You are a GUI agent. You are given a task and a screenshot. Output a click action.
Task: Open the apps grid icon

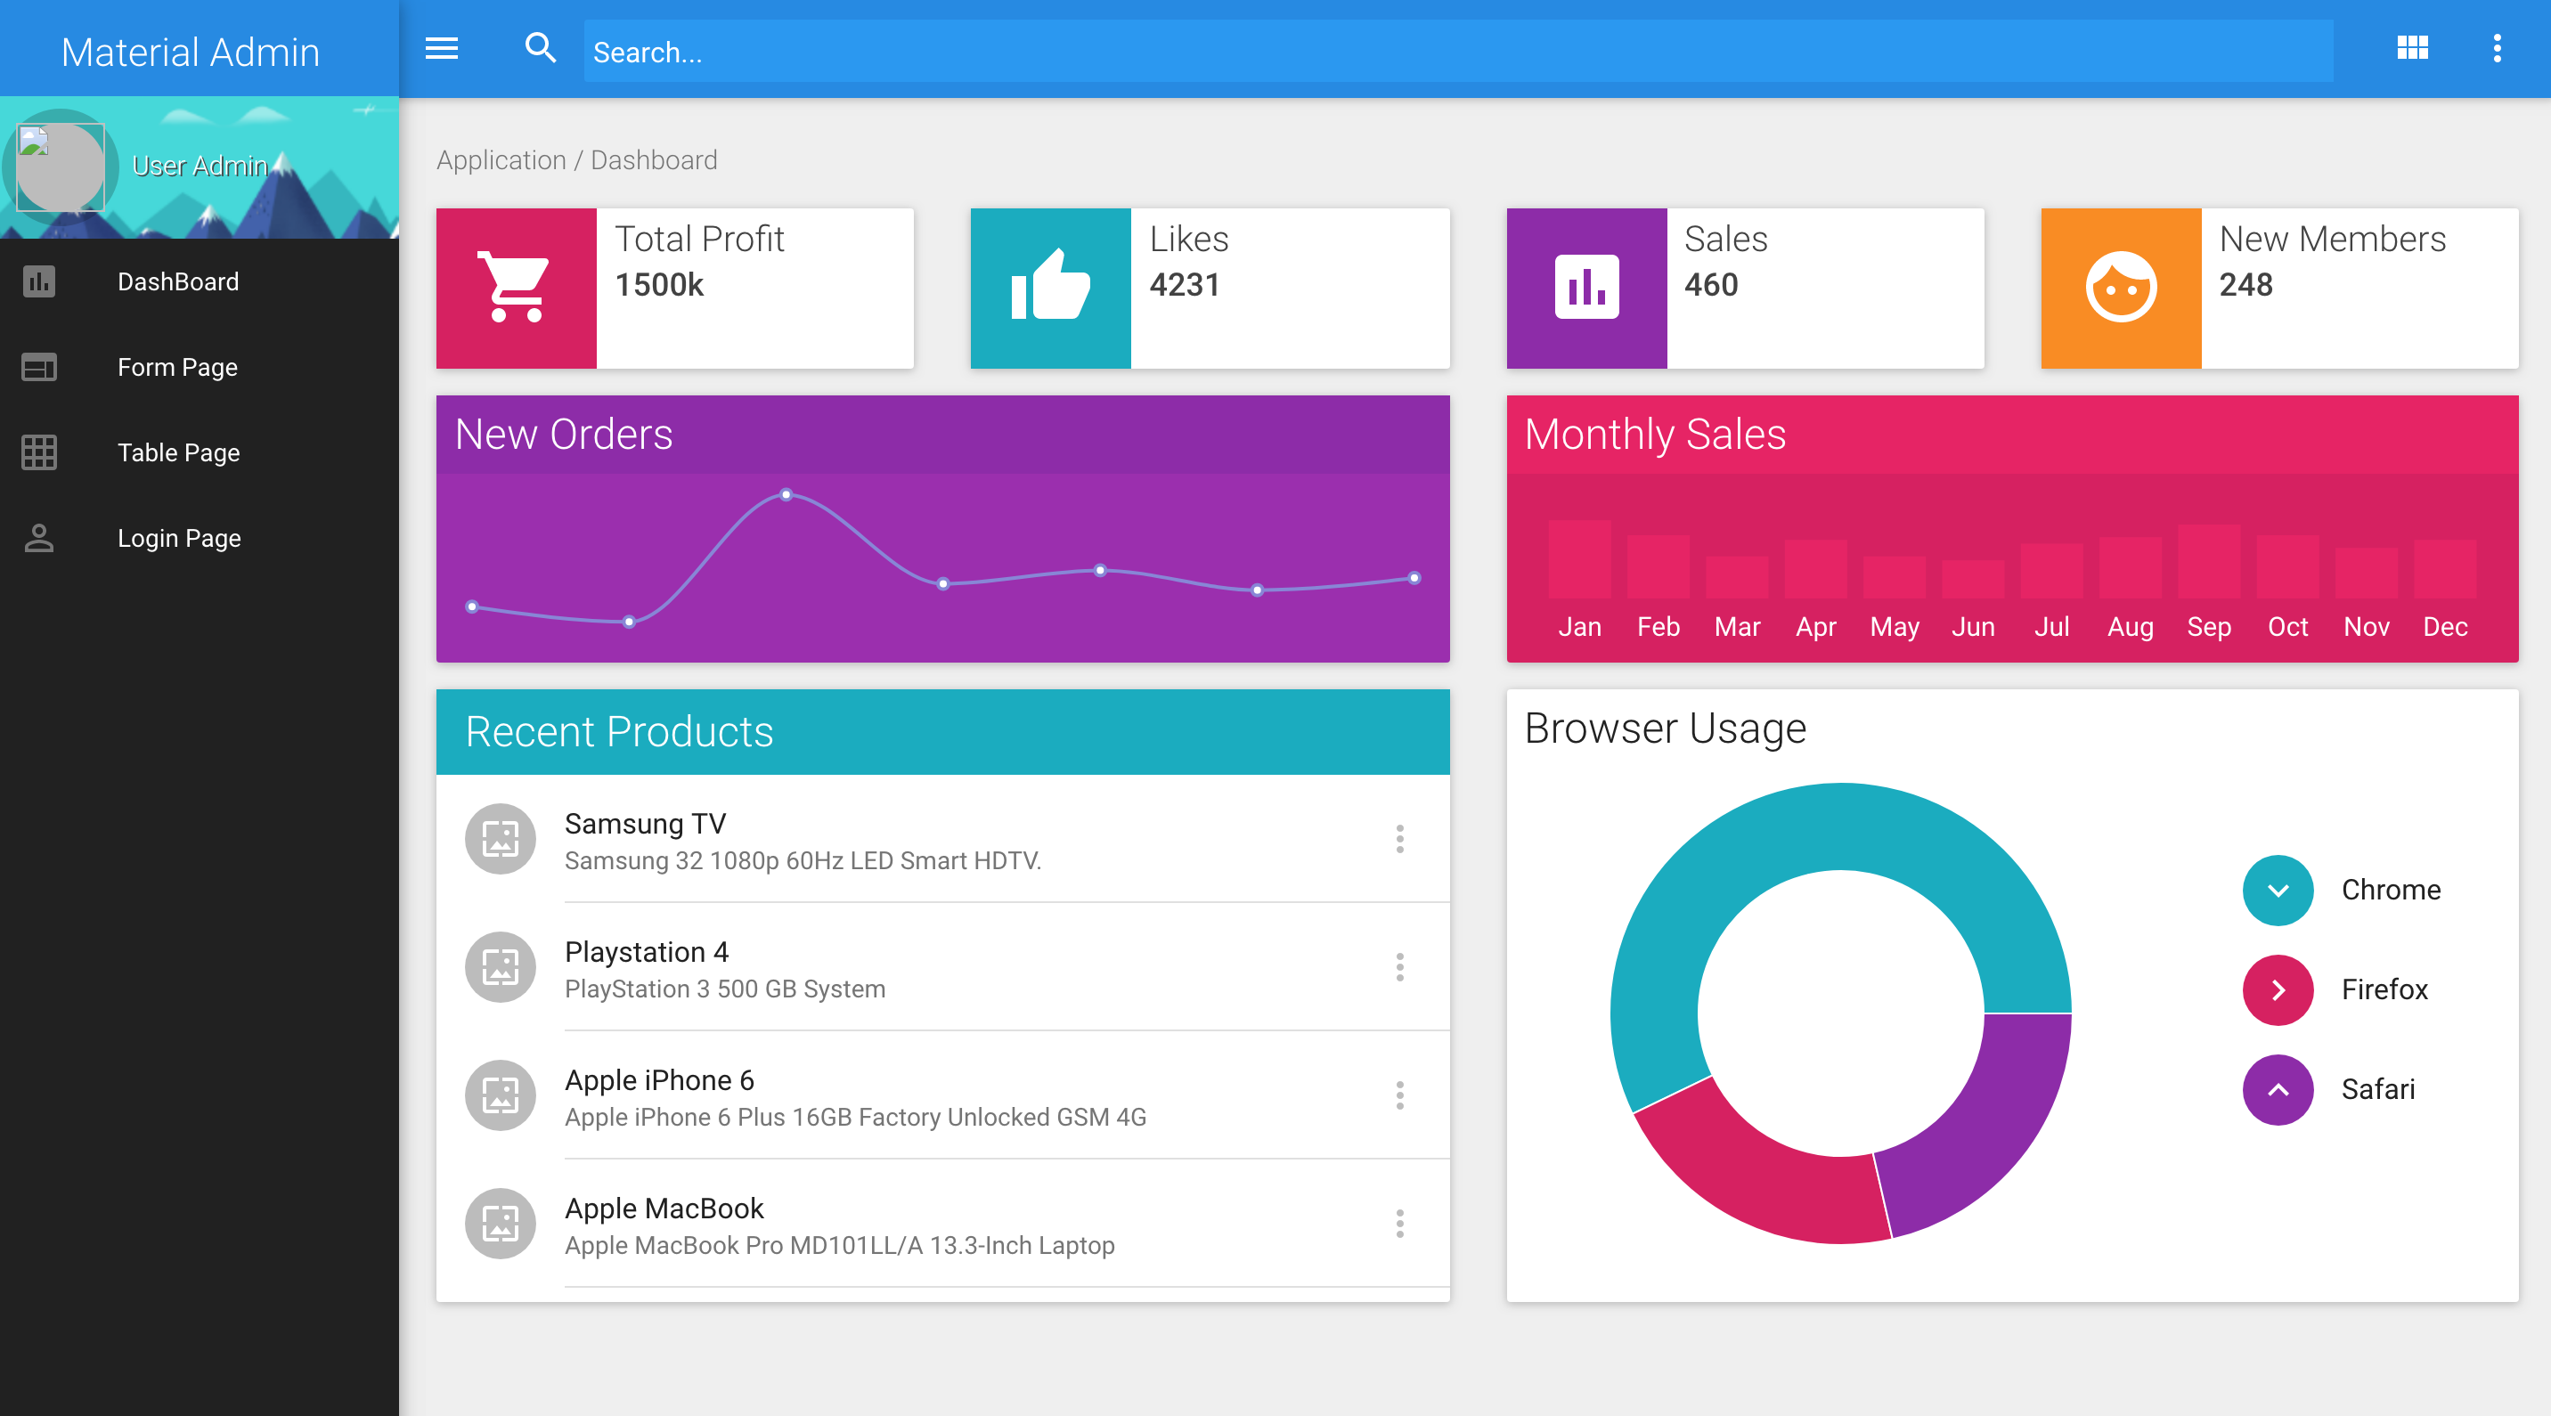(2411, 47)
